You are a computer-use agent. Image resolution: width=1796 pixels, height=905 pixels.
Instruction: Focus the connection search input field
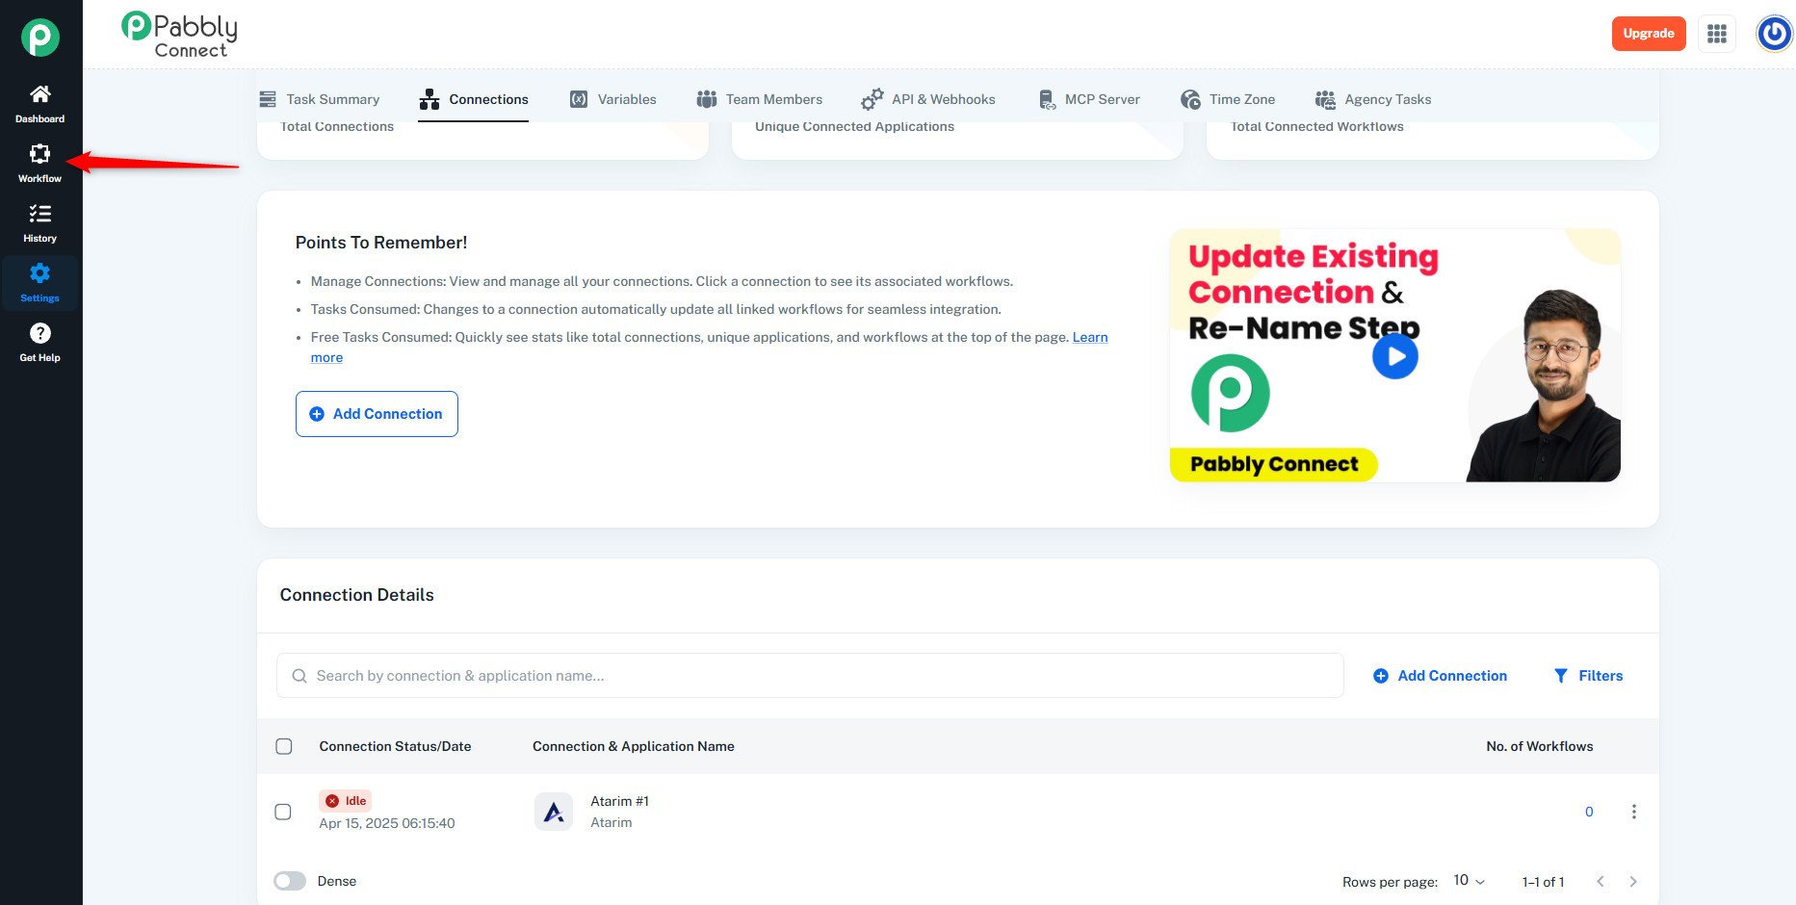click(x=809, y=676)
